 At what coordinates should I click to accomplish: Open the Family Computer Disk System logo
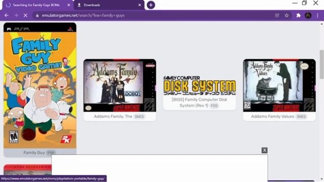(x=199, y=85)
